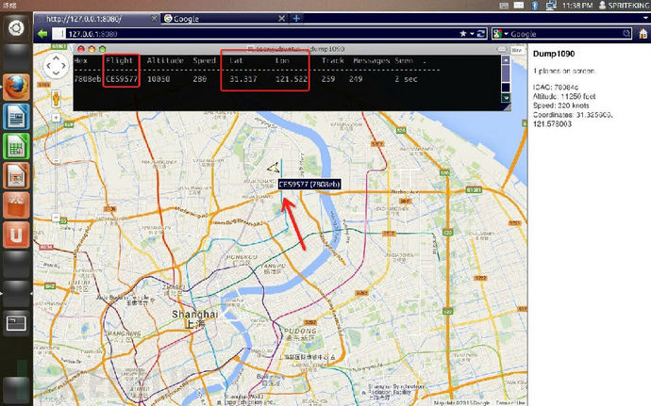Close the dump1090 terminal window
The image size is (651, 406).
81,49
